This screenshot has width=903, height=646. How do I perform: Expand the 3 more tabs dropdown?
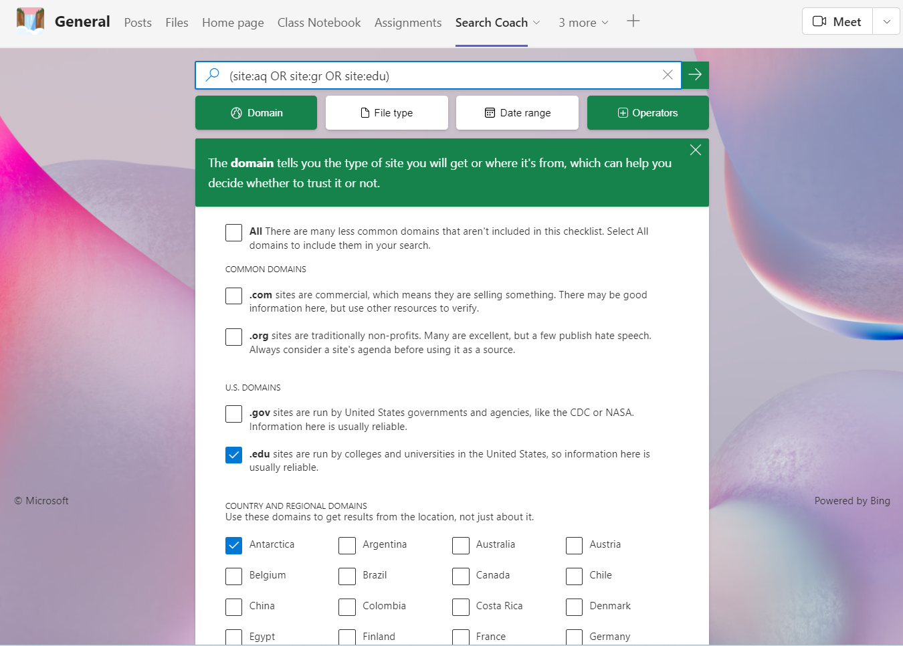coord(583,23)
